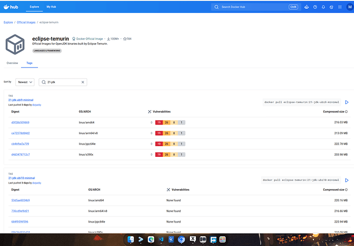Switch to the Overview tab
Image resolution: width=354 pixels, height=246 pixels.
pos(12,63)
